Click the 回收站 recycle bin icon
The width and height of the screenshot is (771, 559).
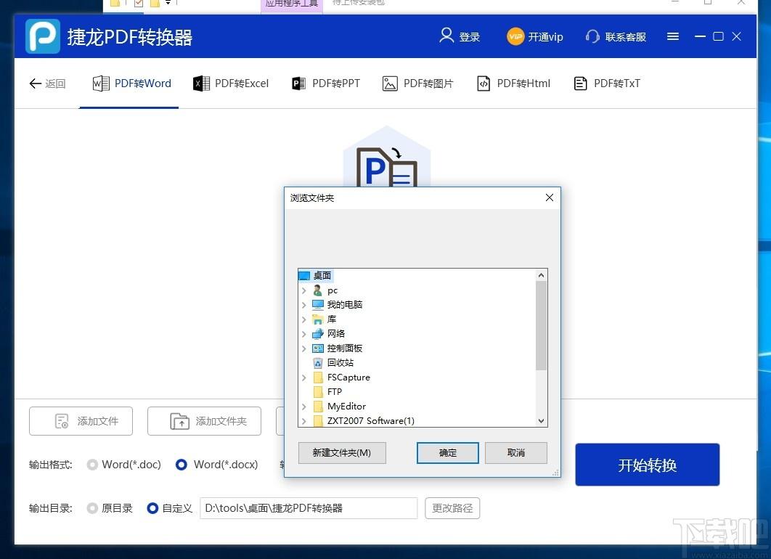pyautogui.click(x=318, y=363)
